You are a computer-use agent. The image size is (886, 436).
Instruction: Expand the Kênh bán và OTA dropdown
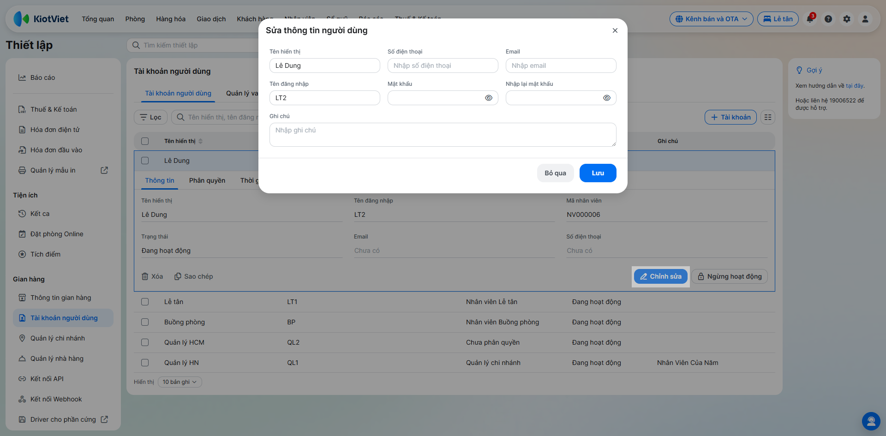click(x=711, y=19)
